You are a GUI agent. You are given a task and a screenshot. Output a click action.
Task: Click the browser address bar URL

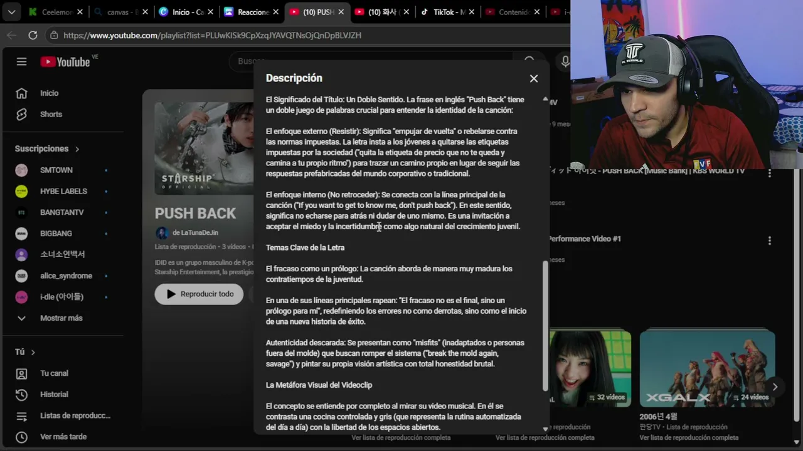click(212, 36)
